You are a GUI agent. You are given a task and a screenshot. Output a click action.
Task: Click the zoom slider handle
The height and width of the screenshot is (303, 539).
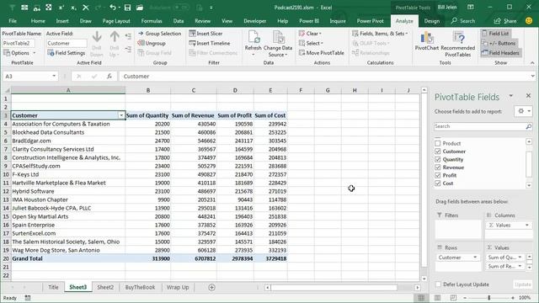click(x=488, y=298)
